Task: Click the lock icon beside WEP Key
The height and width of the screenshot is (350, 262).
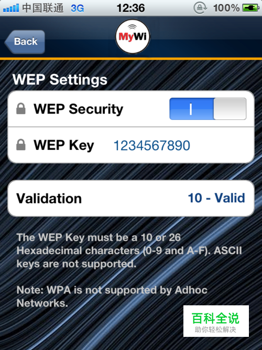Action: tap(21, 145)
